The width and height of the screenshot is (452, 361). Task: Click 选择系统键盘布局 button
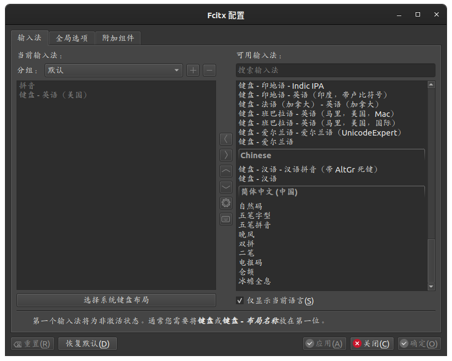pyautogui.click(x=116, y=300)
